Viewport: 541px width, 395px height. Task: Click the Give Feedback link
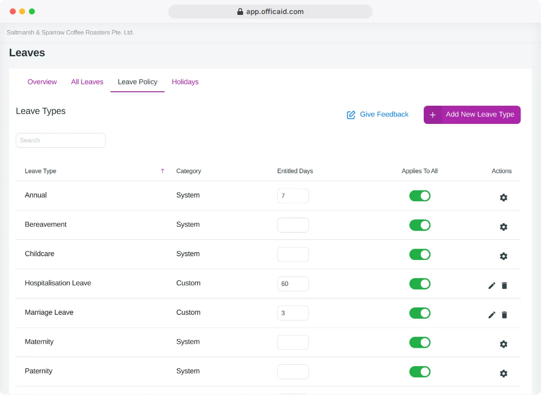coord(378,115)
